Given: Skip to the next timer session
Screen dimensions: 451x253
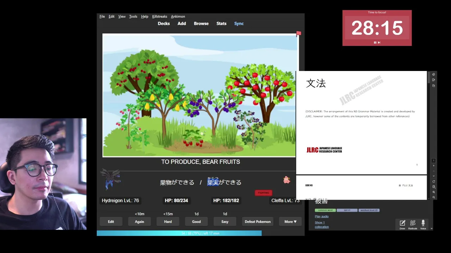Looking at the screenshot, I should (x=379, y=43).
